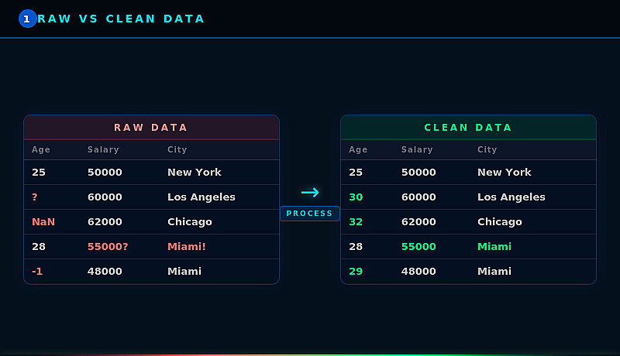Screen dimensions: 620x356
Task: Select the green 55000 salary in clean data
Action: 418,247
